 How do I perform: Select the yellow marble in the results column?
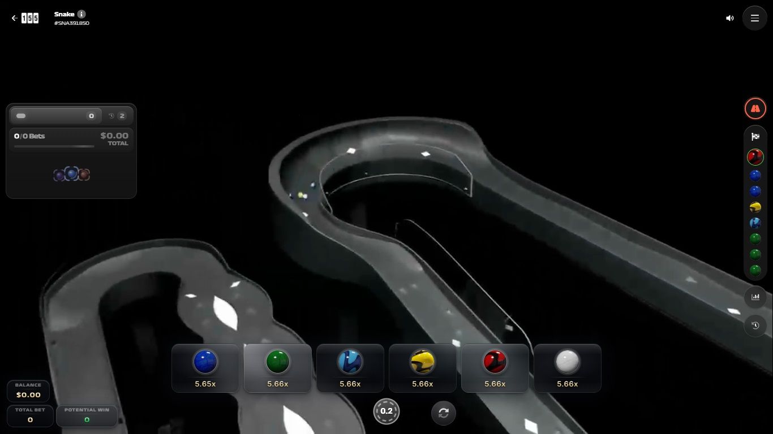click(x=755, y=207)
